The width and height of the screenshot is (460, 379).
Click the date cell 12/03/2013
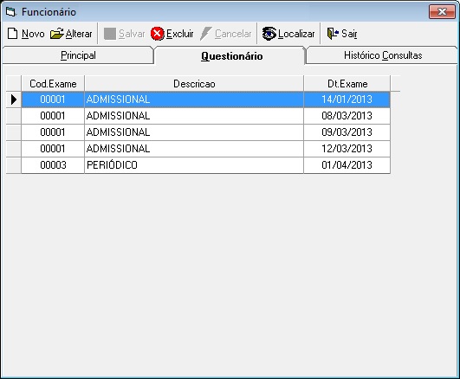pyautogui.click(x=347, y=149)
